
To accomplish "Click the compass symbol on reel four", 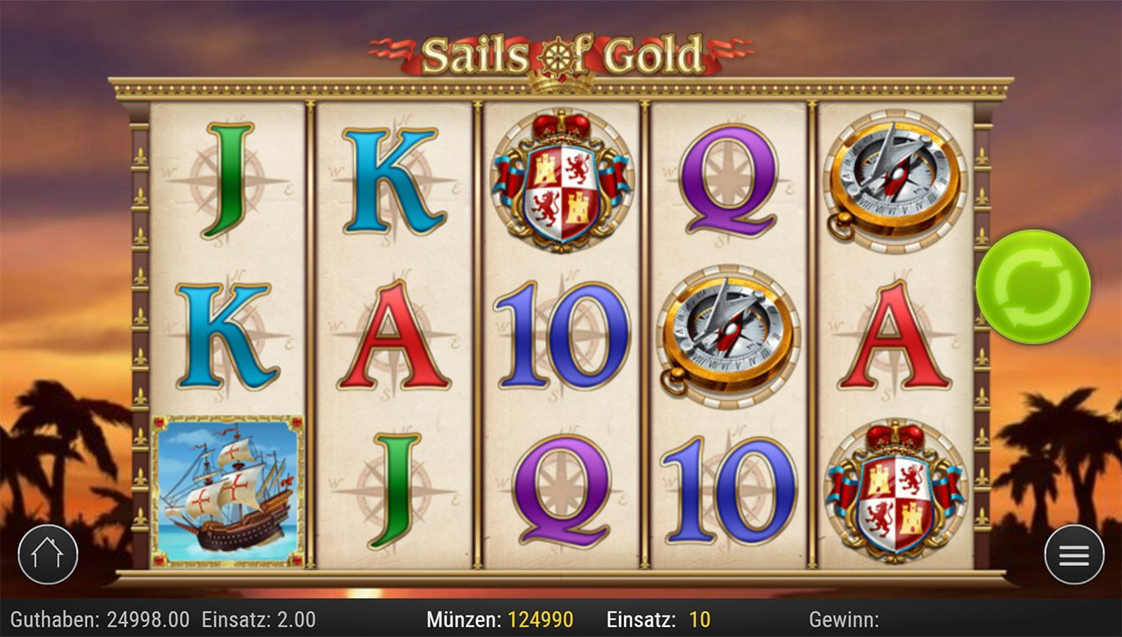I will (x=728, y=336).
